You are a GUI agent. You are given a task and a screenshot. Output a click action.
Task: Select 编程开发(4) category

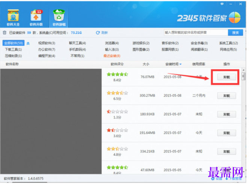point(47,56)
